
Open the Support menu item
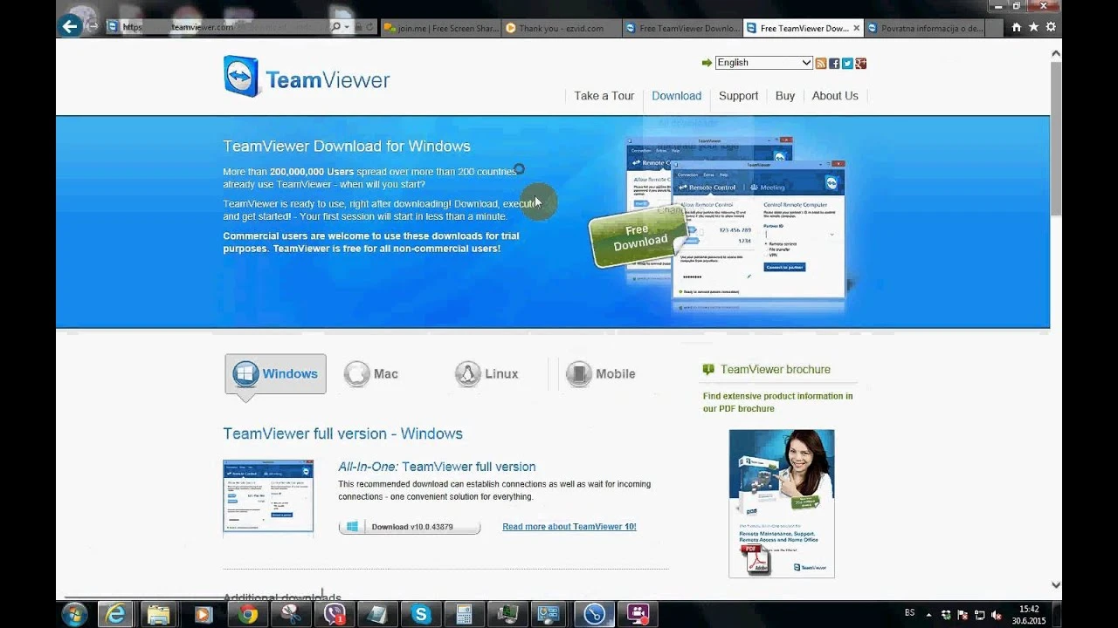[x=738, y=96]
